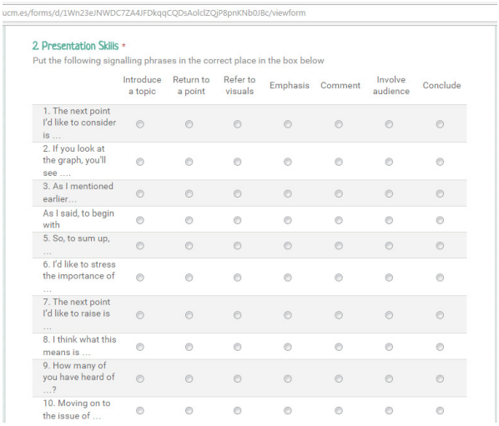Select 'Return to a point' for 'As I mentioned earlier'
This screenshot has width=499, height=426.
pos(189,193)
